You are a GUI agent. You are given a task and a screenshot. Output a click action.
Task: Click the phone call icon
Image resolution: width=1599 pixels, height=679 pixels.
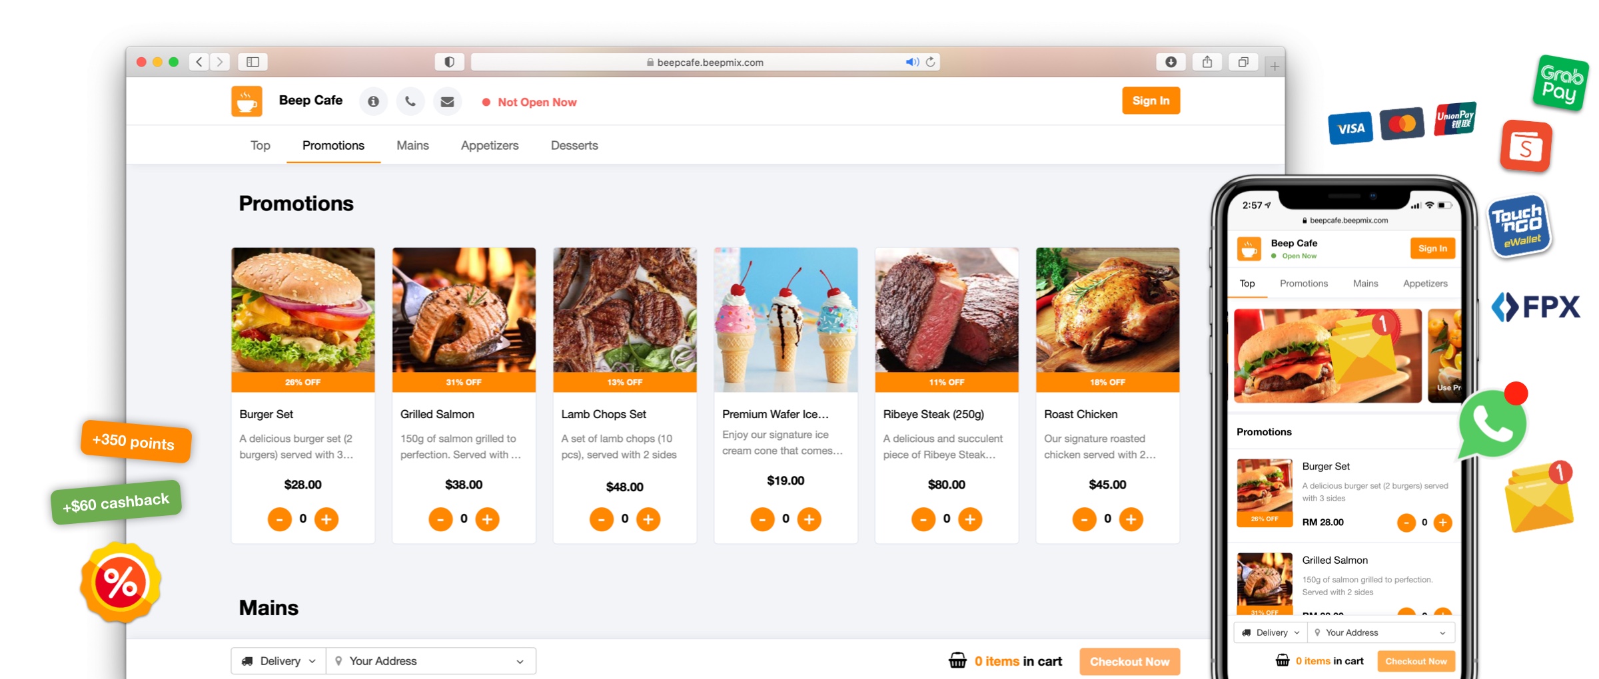(x=410, y=101)
